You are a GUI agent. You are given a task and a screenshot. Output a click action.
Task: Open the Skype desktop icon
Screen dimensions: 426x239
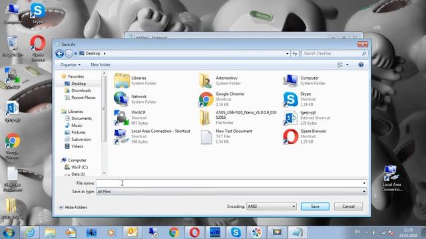[37, 13]
